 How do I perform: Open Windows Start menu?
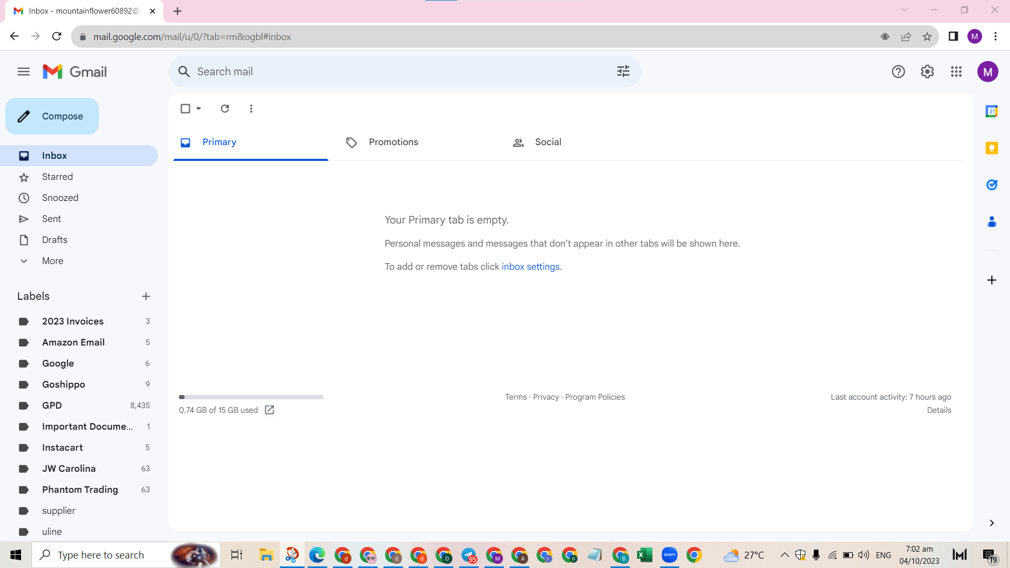coord(16,555)
